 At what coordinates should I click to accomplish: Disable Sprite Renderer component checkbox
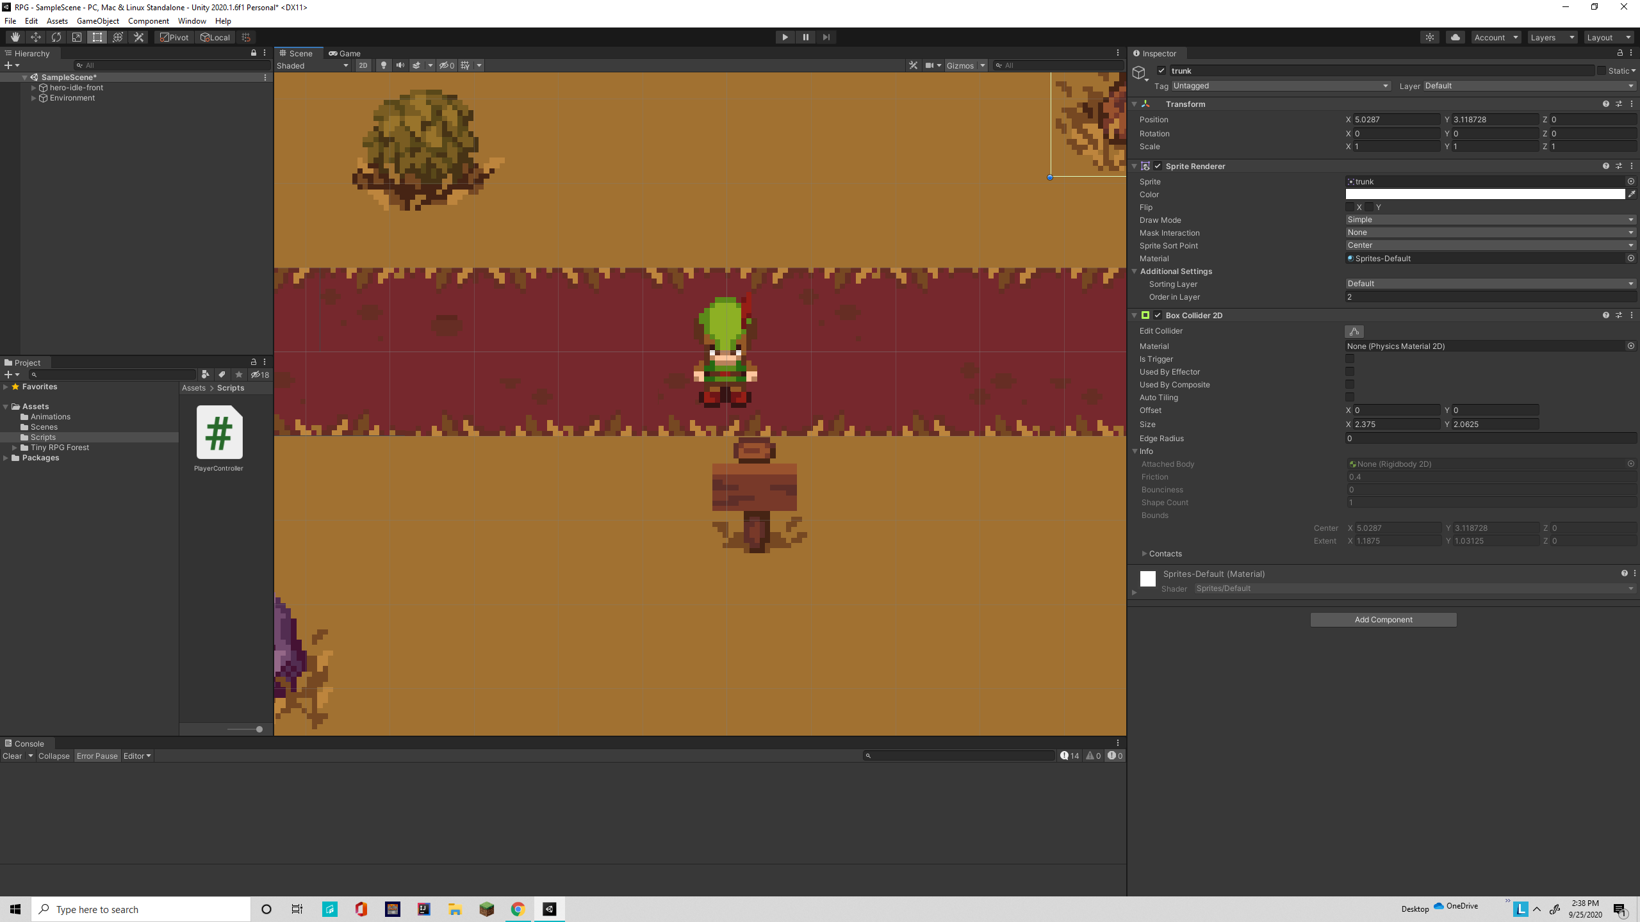click(x=1158, y=166)
